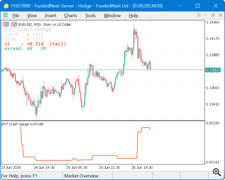Click the exceed: 40 OK readout
Screen dimensions: 225x180
pos(25,48)
